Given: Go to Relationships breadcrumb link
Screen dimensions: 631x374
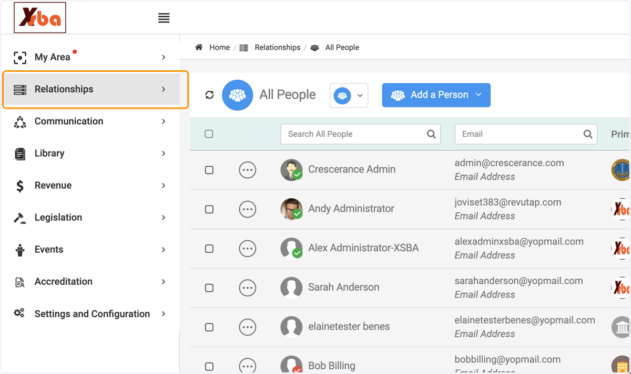Looking at the screenshot, I should tap(278, 47).
